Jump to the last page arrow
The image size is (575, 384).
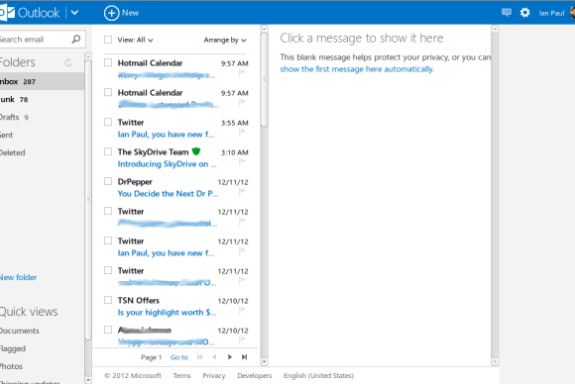[x=244, y=357]
